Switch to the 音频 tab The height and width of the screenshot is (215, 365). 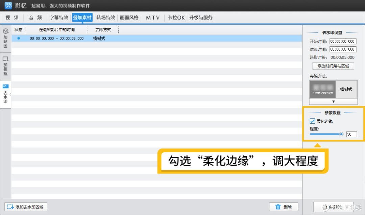click(x=35, y=18)
